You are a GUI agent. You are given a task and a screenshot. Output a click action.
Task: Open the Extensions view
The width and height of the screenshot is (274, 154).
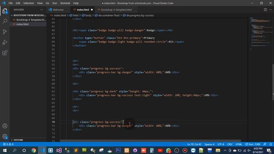[x=5, y=53]
